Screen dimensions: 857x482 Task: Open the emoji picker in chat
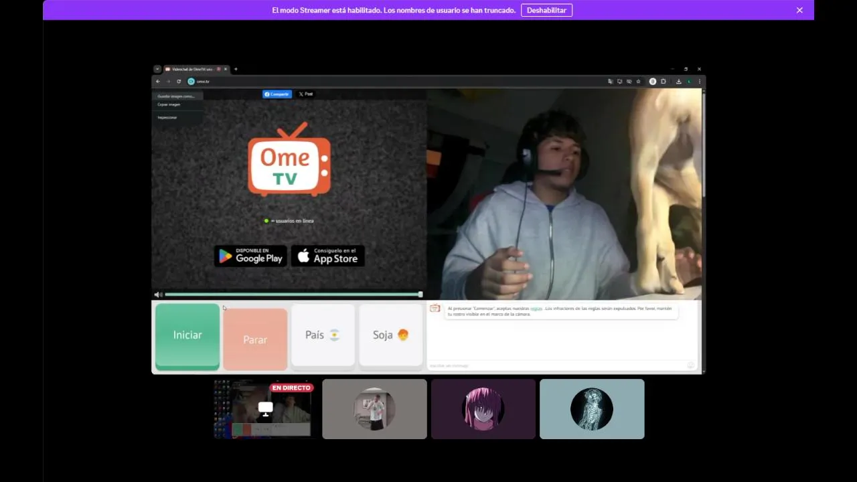pos(690,366)
